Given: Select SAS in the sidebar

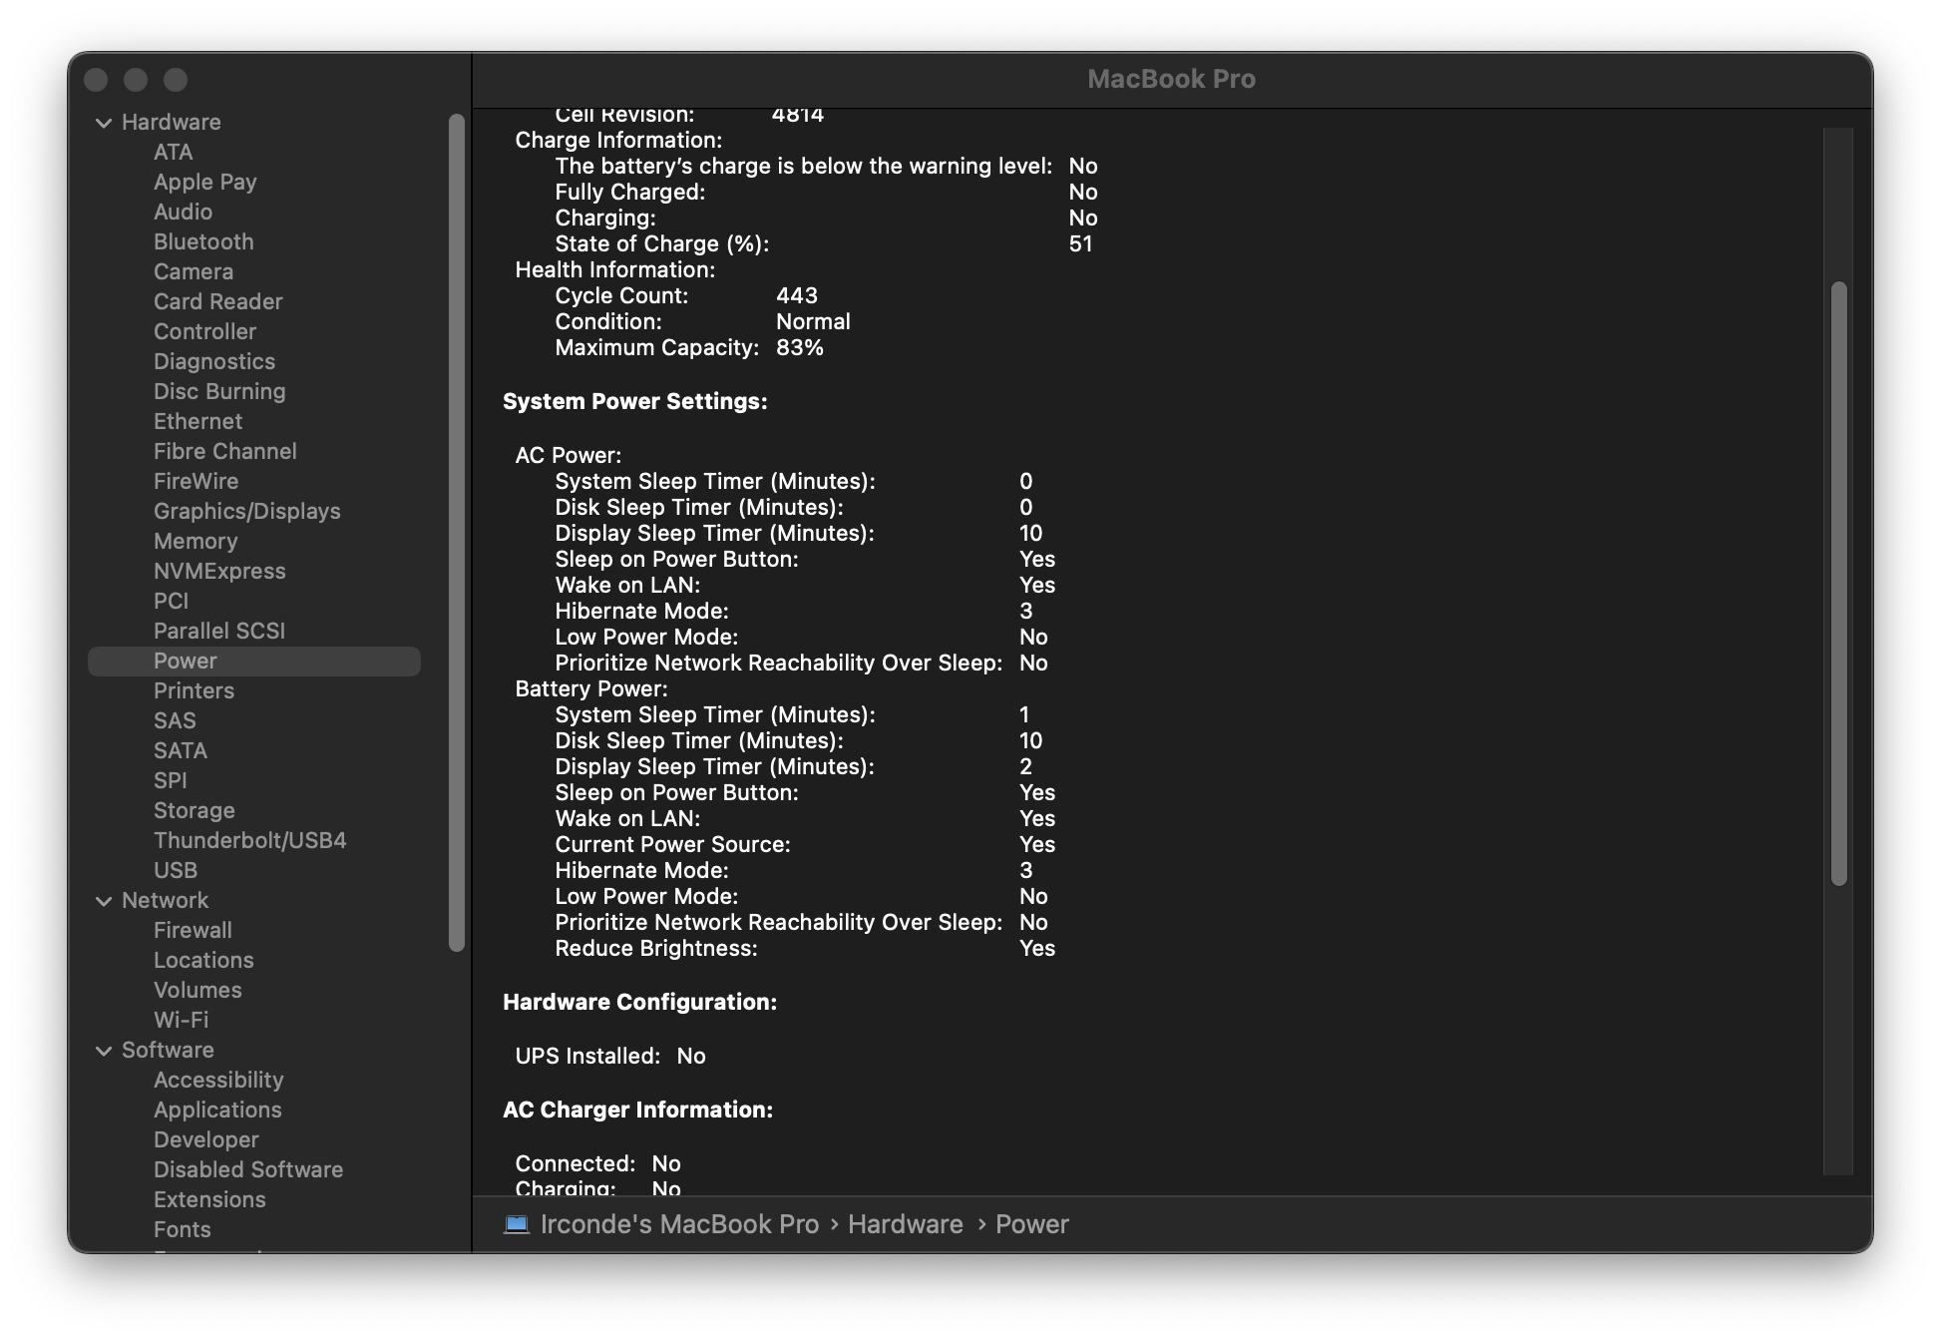Looking at the screenshot, I should [x=175, y=720].
